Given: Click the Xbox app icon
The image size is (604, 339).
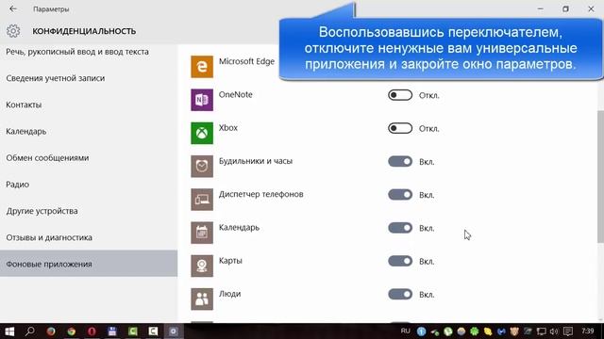Looking at the screenshot, I should [202, 133].
